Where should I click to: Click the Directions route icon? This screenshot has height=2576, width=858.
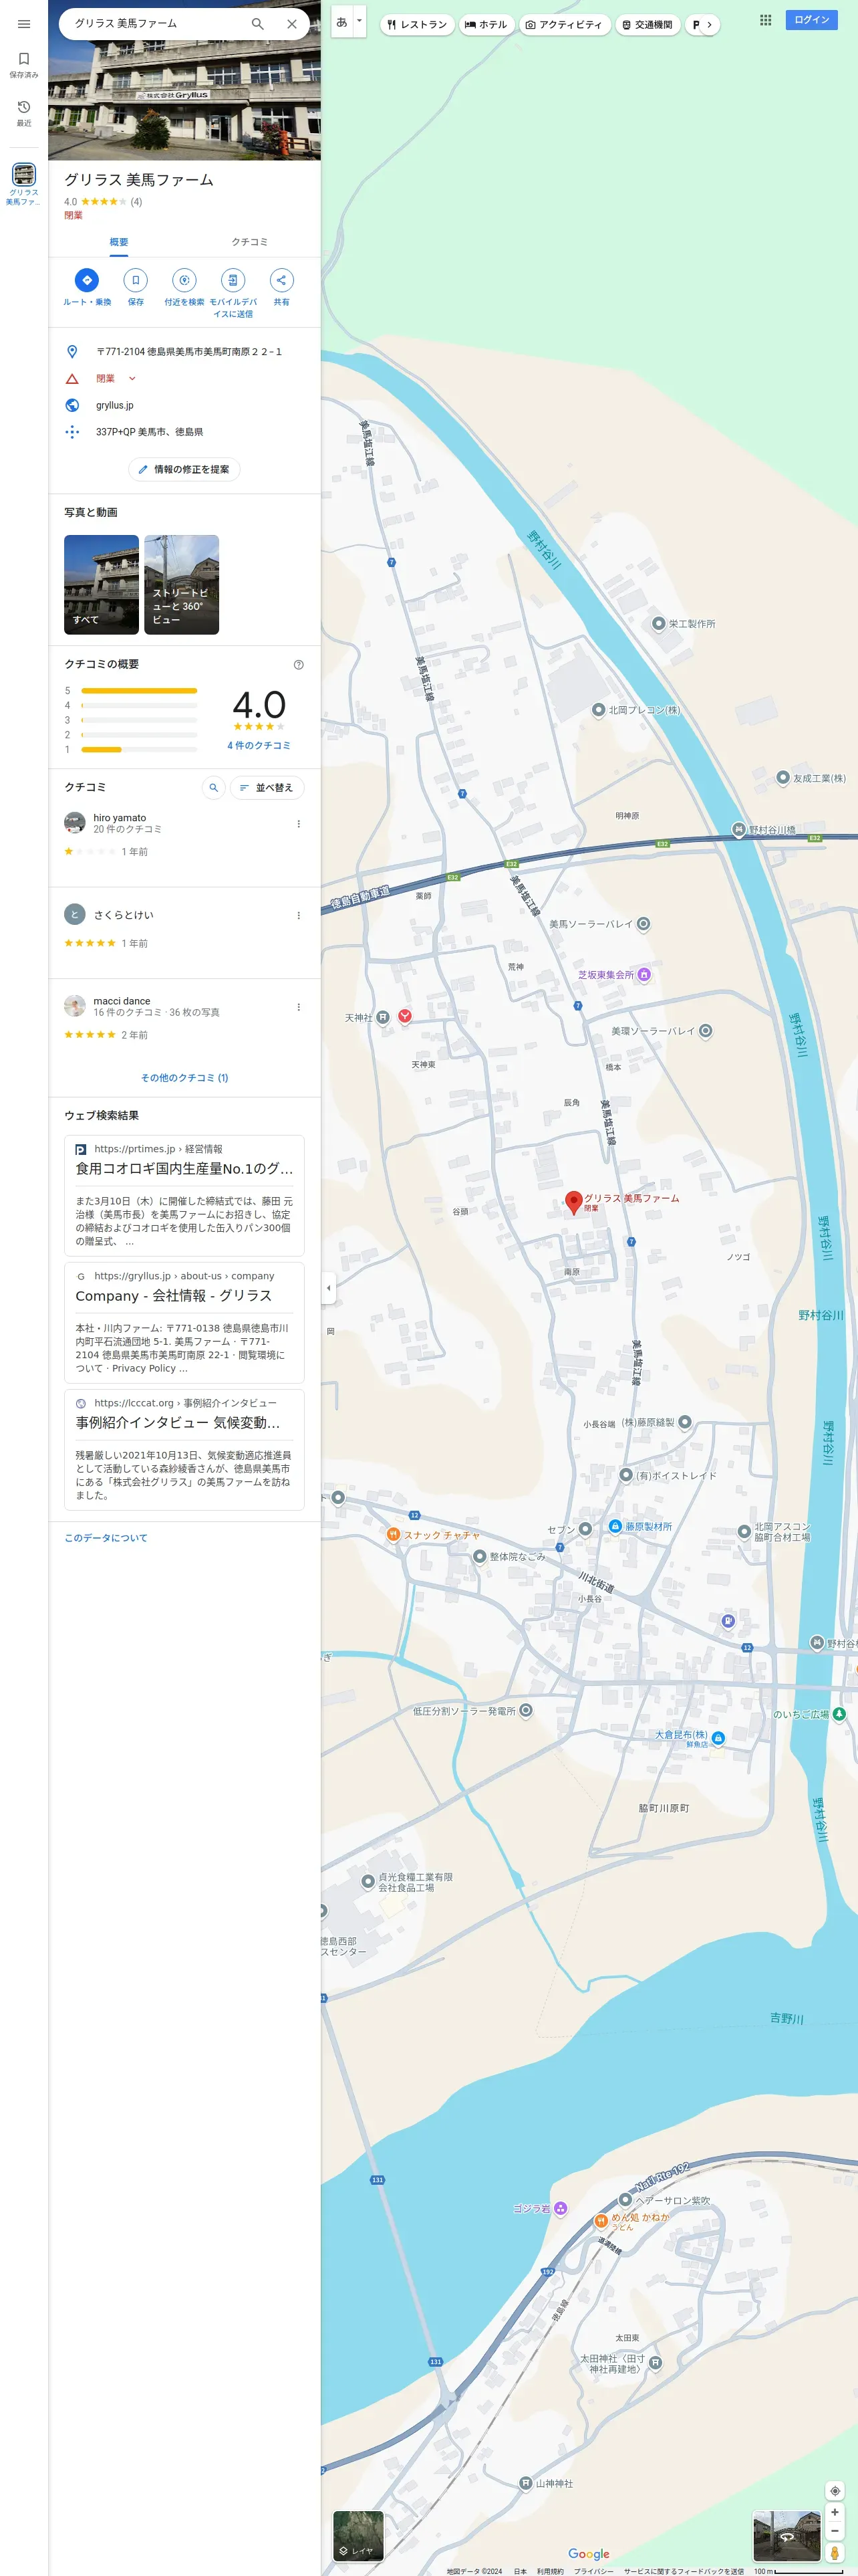click(x=87, y=280)
